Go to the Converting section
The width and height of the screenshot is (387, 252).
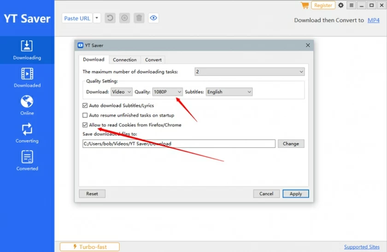(27, 133)
